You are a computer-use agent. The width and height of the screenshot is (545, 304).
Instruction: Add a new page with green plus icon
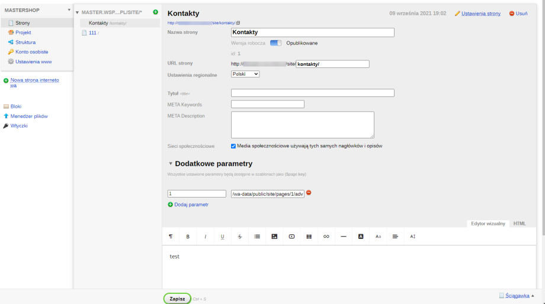pyautogui.click(x=155, y=12)
